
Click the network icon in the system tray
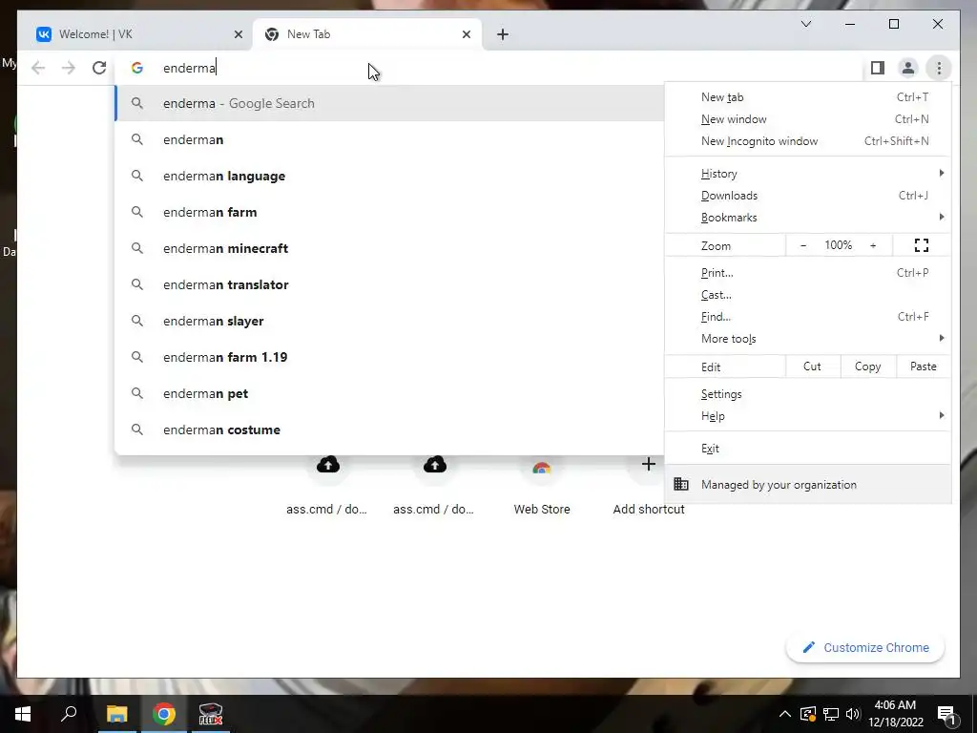tap(831, 714)
